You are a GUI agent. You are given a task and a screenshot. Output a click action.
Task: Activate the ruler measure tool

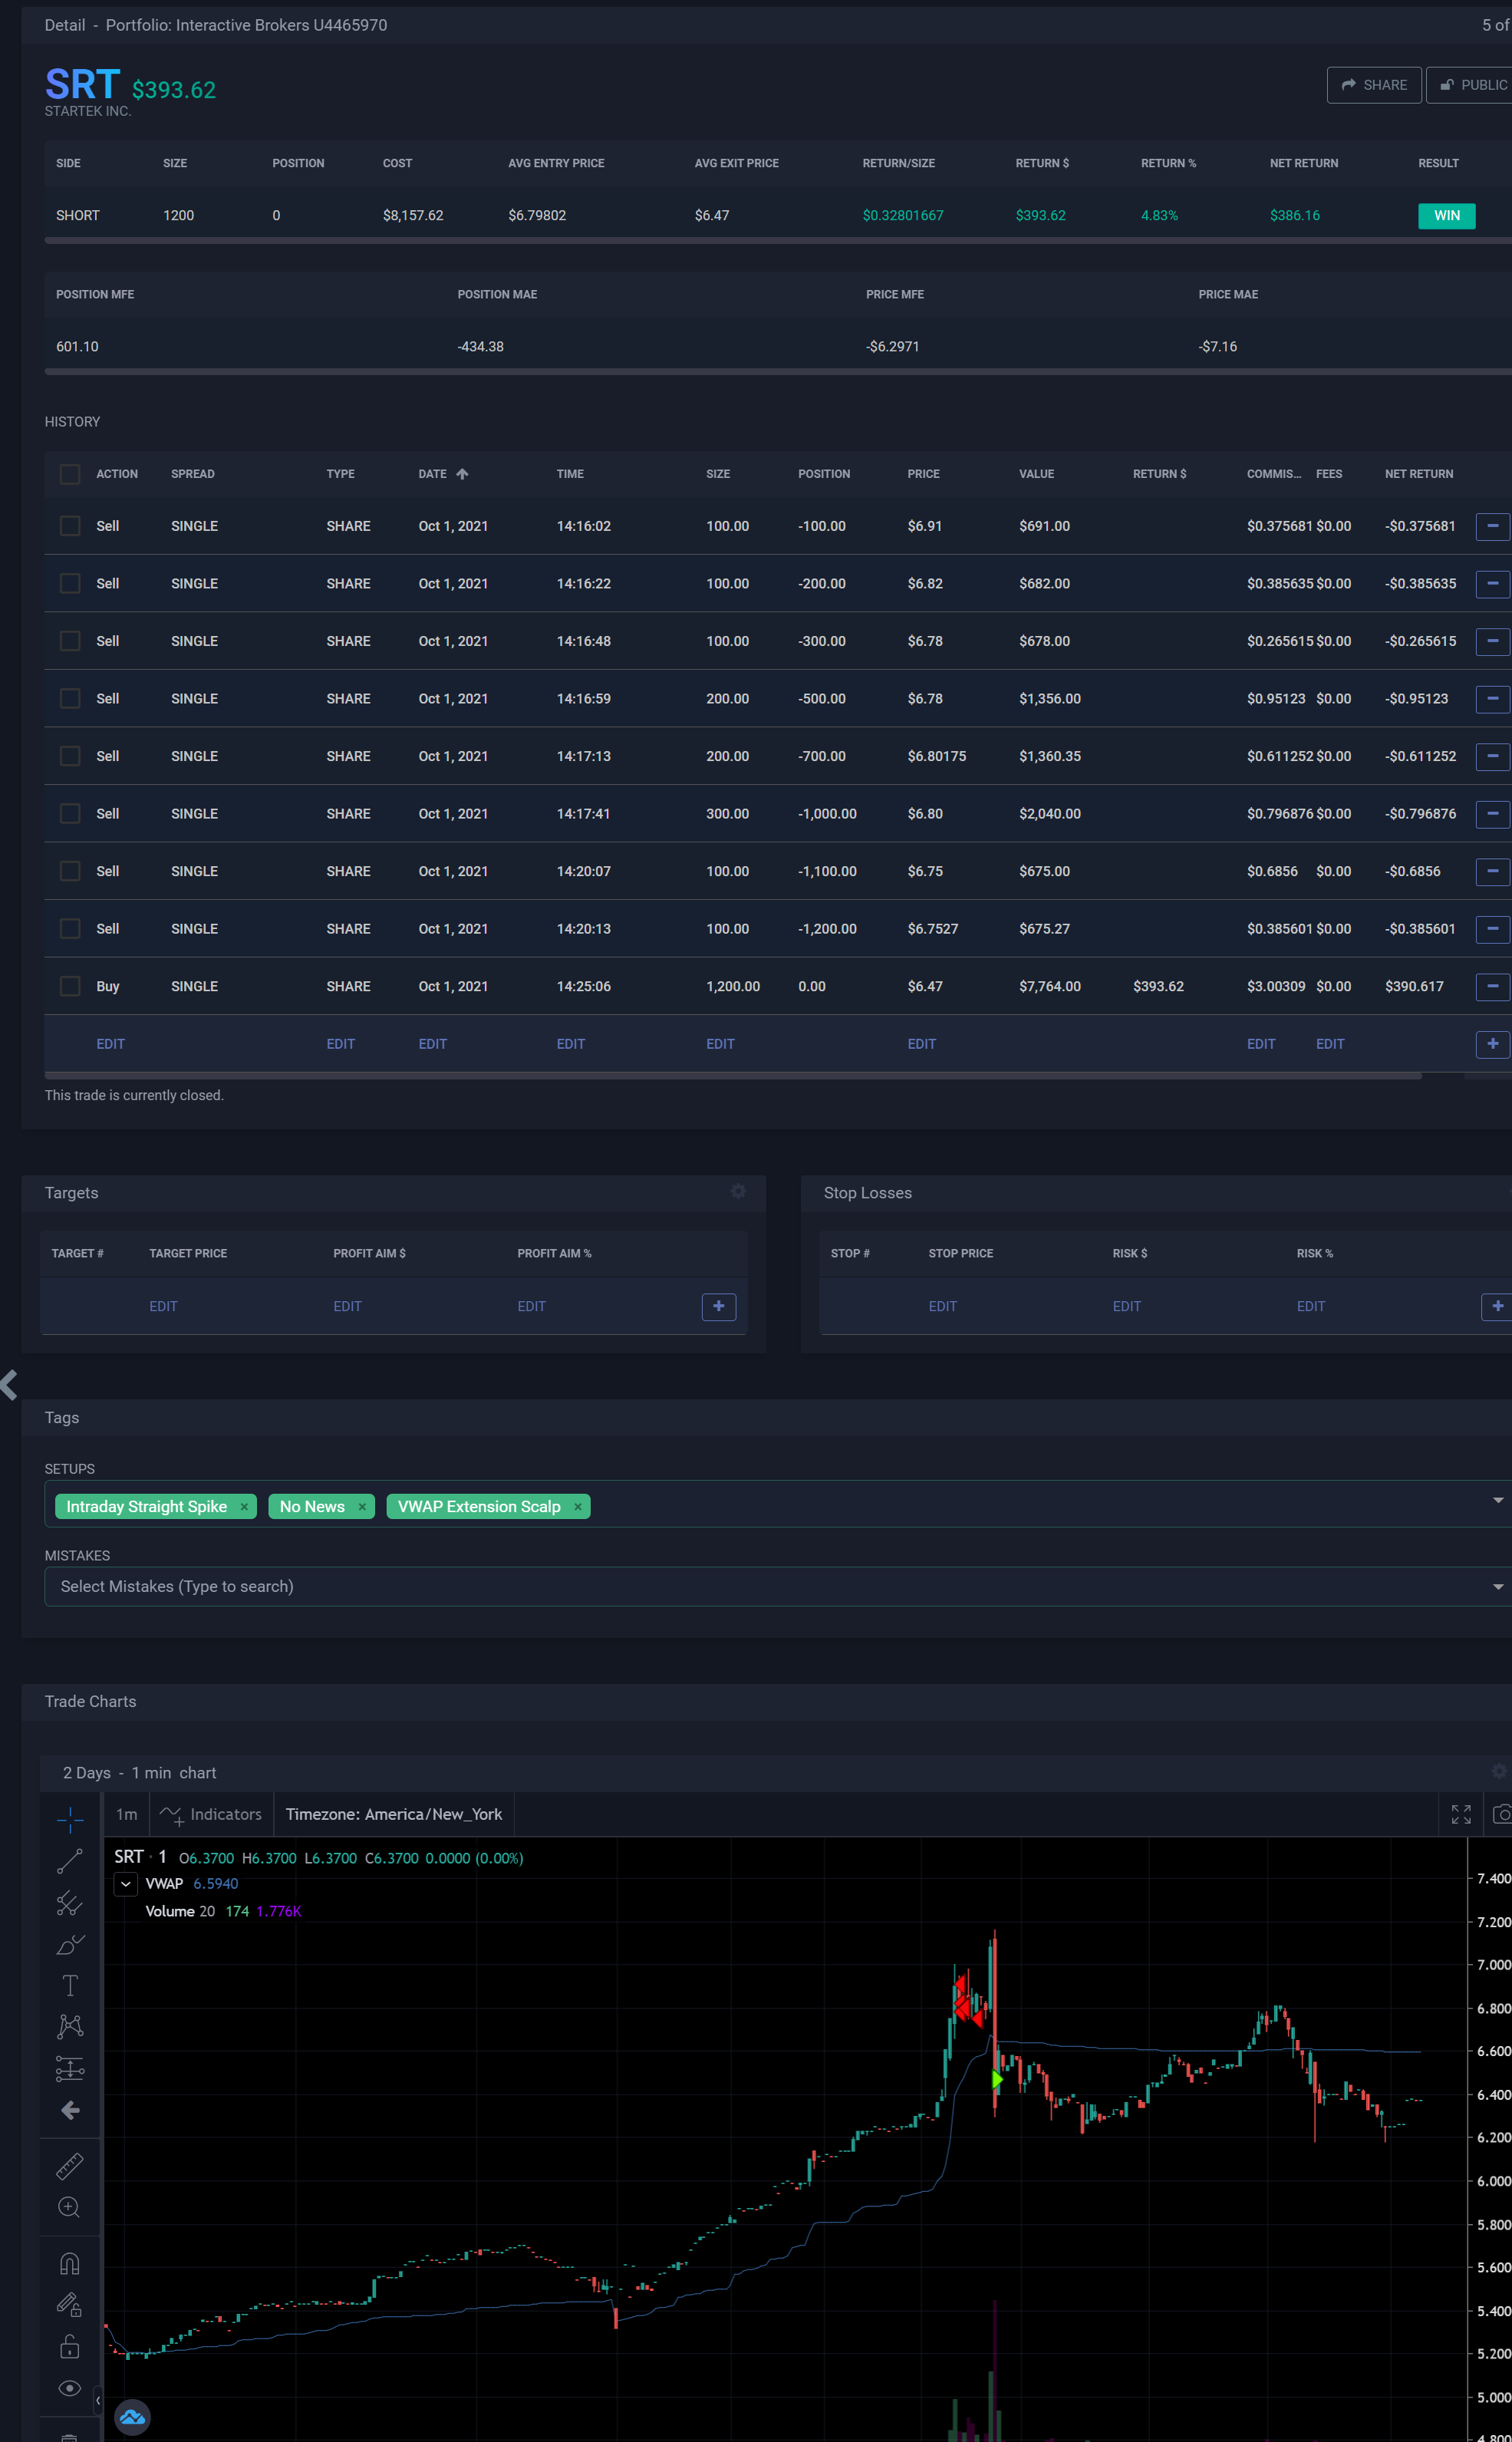(x=69, y=2166)
